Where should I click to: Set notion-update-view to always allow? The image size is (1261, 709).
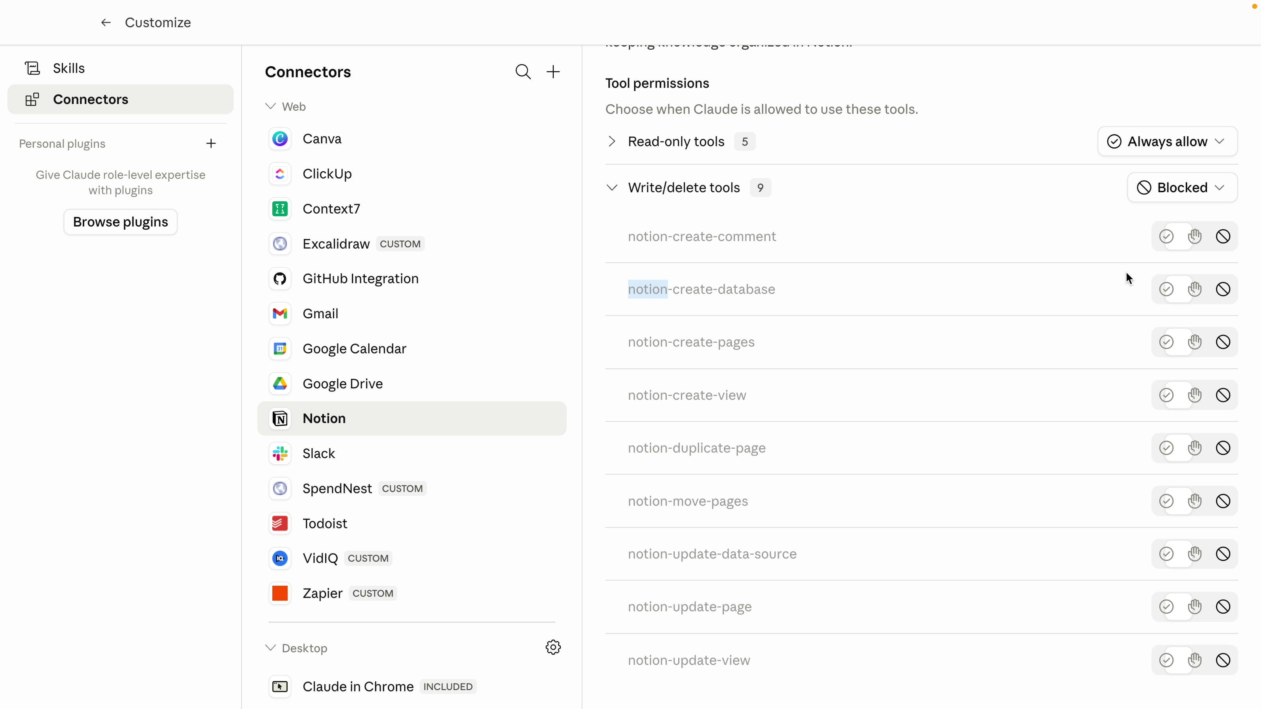coord(1166,660)
